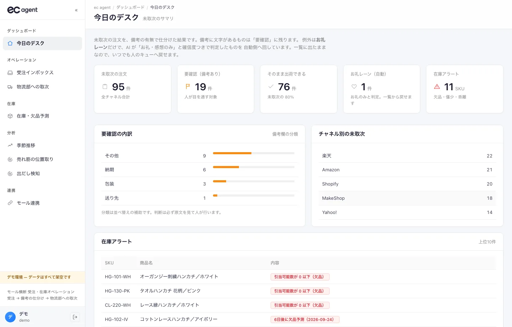This screenshot has height=327, width=512.
Task: Open 出だし検知 menu item
Action: point(42,173)
